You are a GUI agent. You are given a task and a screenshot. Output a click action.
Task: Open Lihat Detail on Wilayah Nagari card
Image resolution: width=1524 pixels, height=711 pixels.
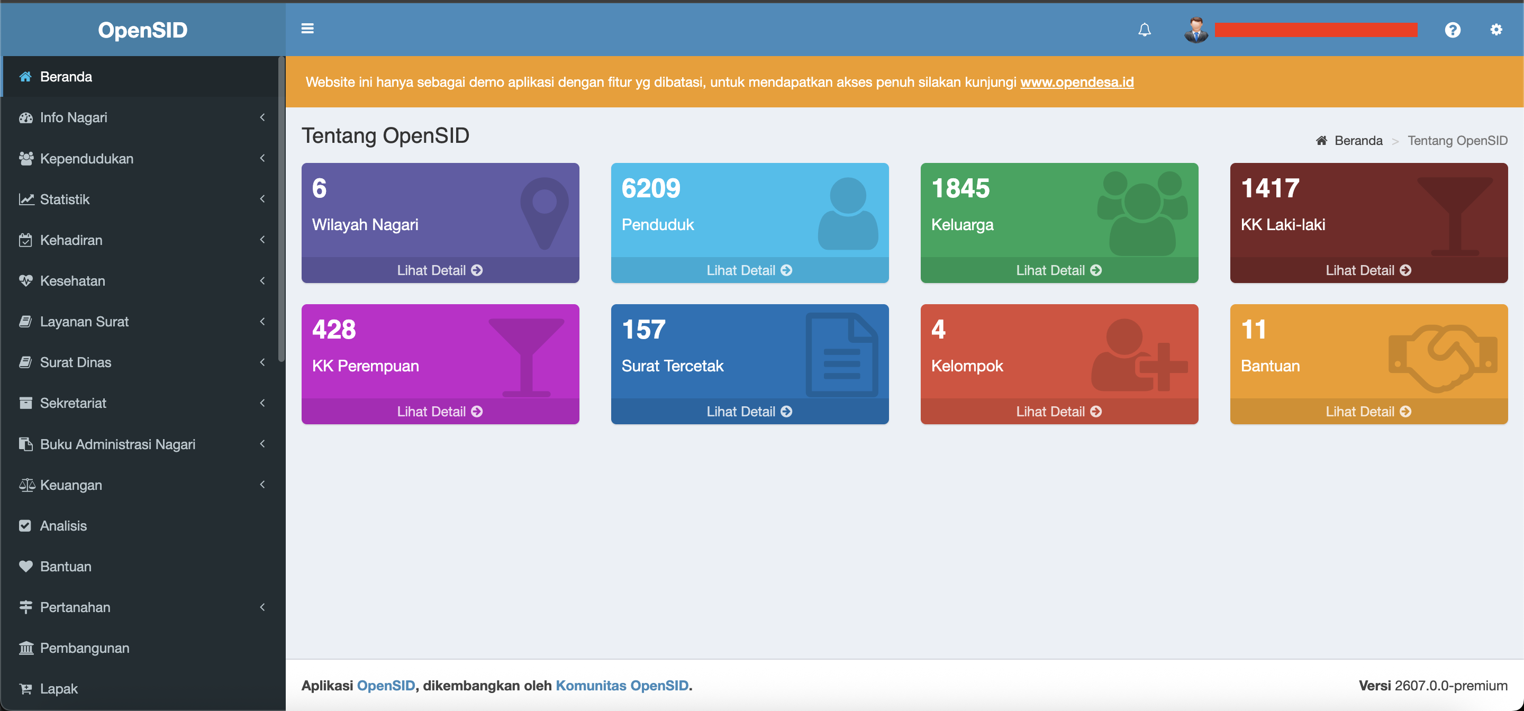[x=440, y=270]
